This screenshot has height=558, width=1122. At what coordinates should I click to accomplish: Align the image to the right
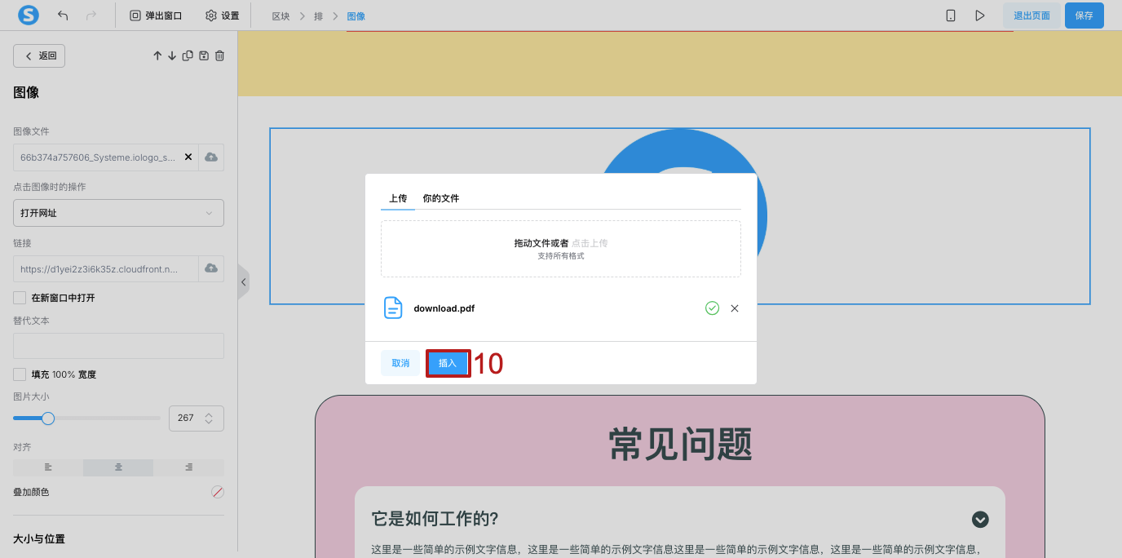coord(188,467)
